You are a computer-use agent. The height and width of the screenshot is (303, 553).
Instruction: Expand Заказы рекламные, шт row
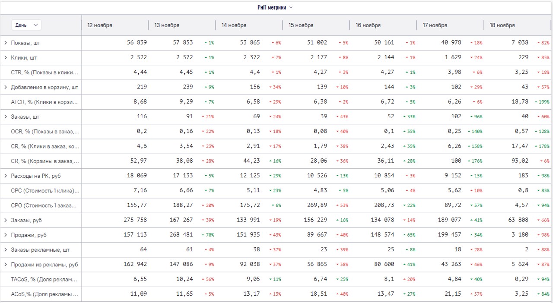tap(6, 249)
